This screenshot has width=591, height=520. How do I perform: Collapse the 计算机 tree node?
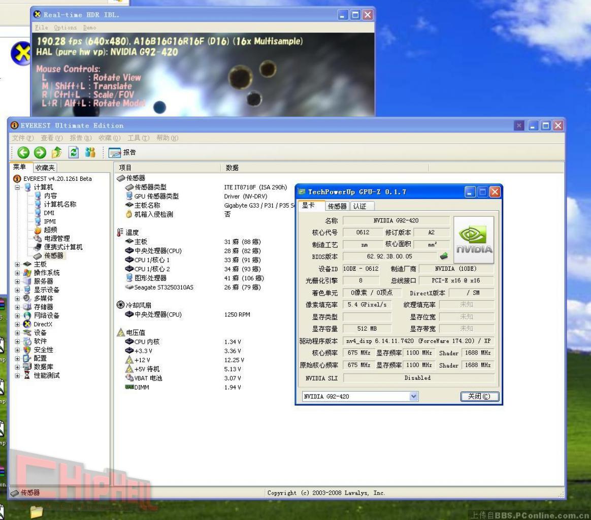tap(17, 187)
